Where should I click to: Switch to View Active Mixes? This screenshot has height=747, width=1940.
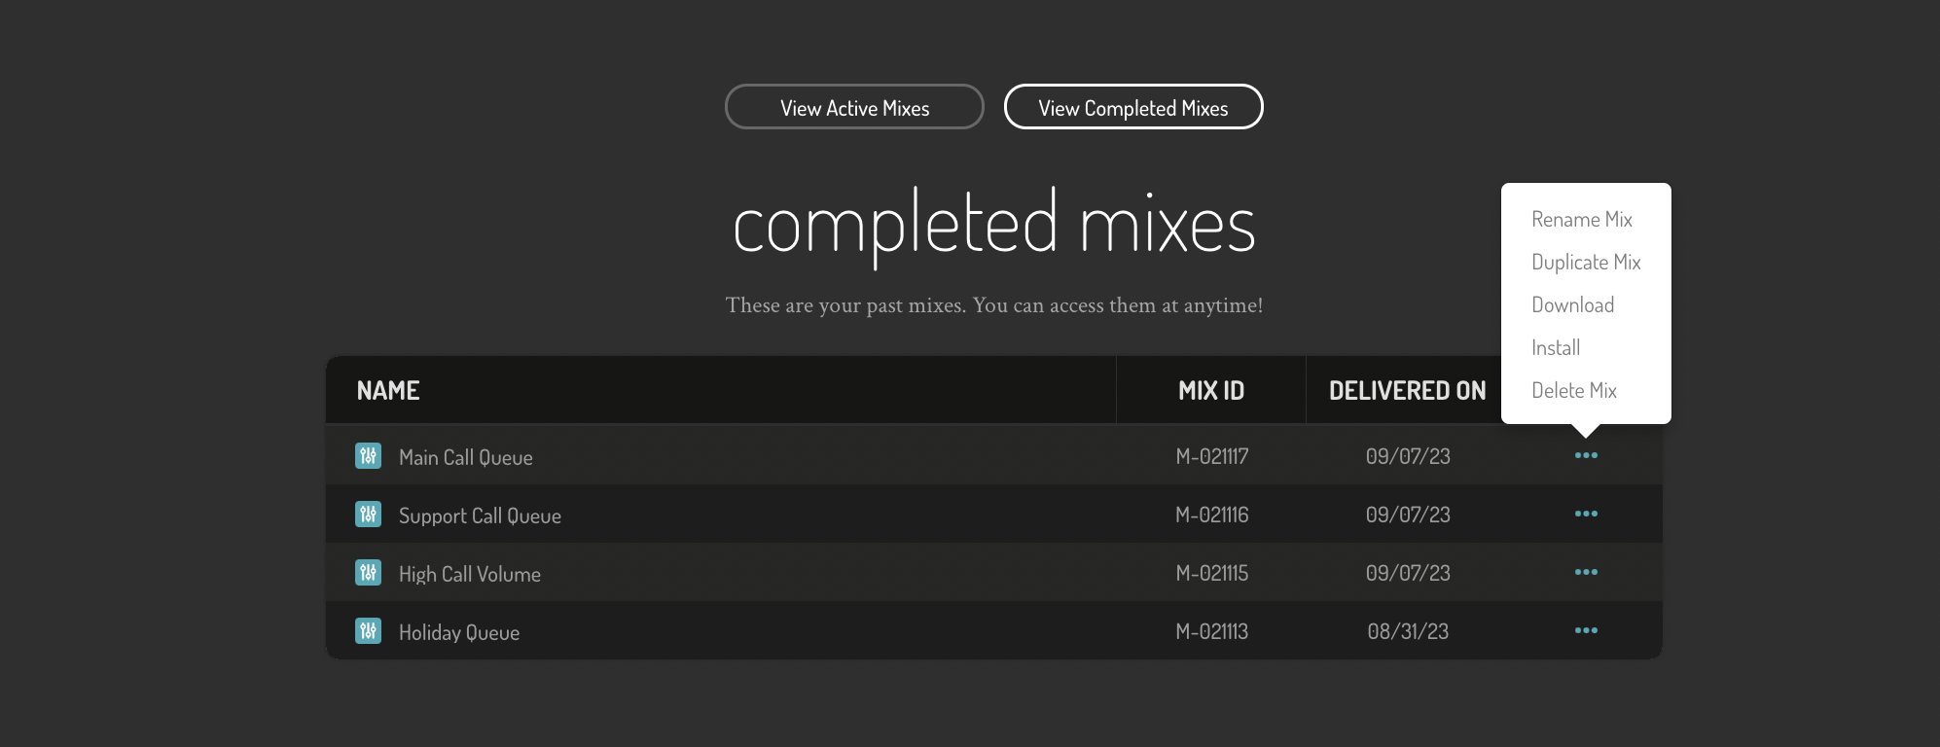(854, 107)
